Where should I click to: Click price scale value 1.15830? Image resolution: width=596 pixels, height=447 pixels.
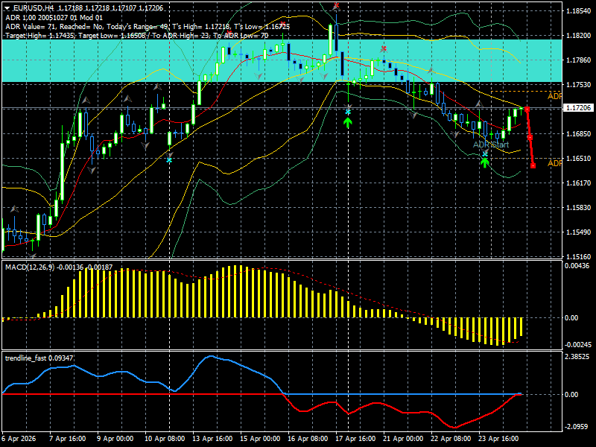point(579,208)
